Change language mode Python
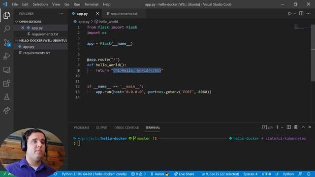This screenshot has height=177, width=315. coord(288,174)
